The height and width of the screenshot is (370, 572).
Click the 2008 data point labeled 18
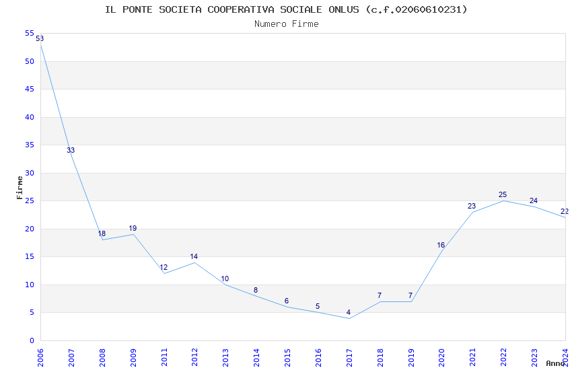[x=102, y=233]
